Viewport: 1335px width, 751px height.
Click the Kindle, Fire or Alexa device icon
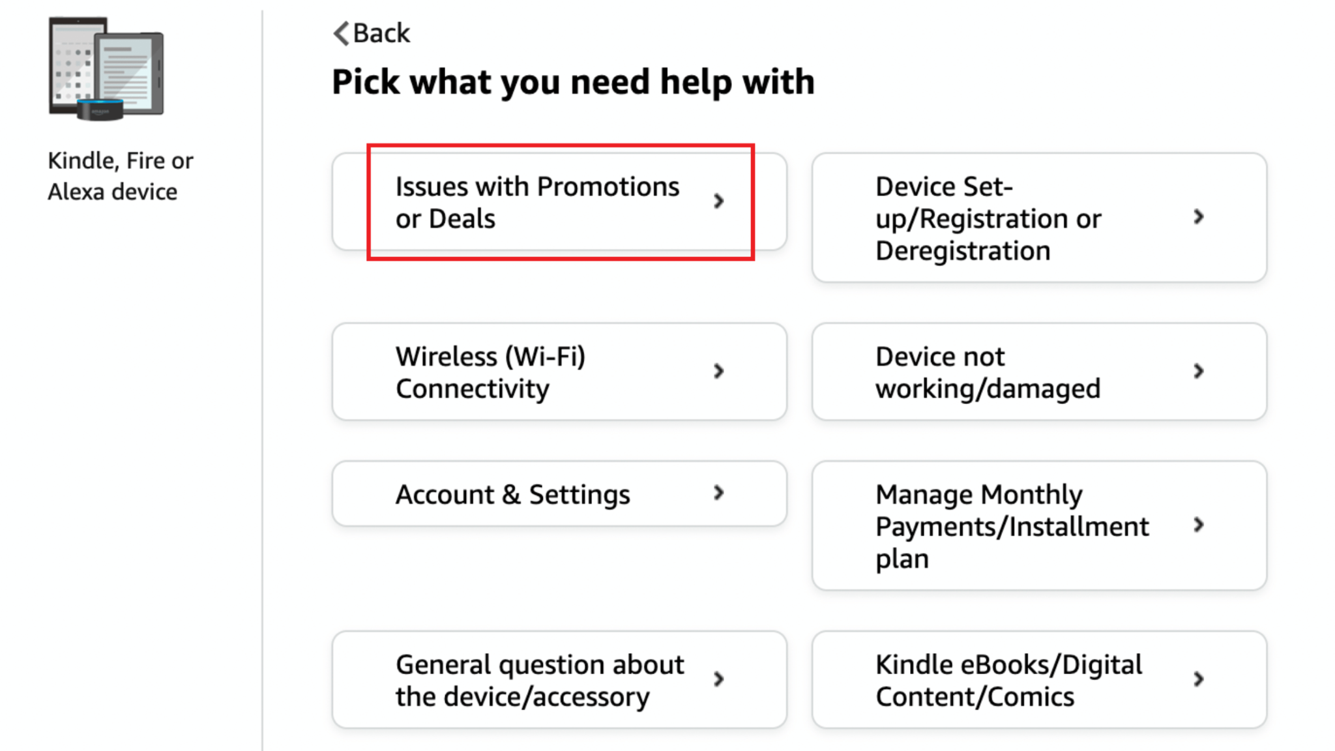coord(108,68)
